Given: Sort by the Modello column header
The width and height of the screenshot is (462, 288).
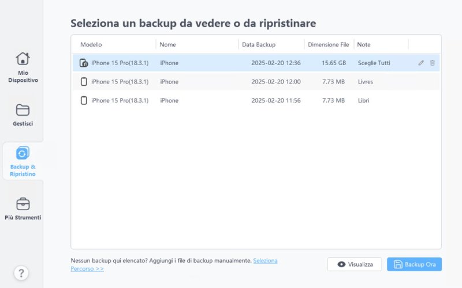Looking at the screenshot, I should point(91,44).
